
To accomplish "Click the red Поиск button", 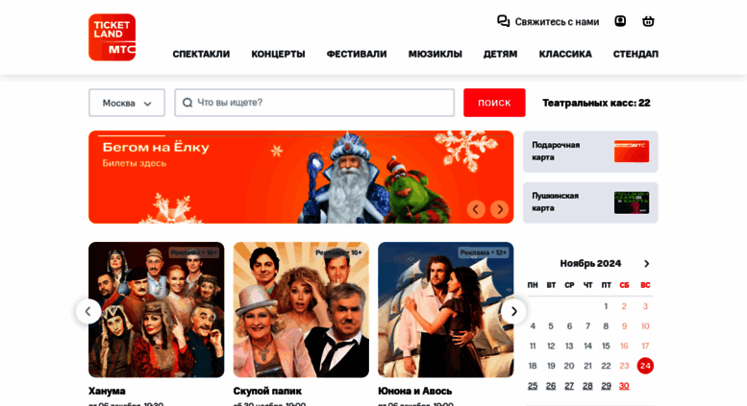I will point(494,103).
